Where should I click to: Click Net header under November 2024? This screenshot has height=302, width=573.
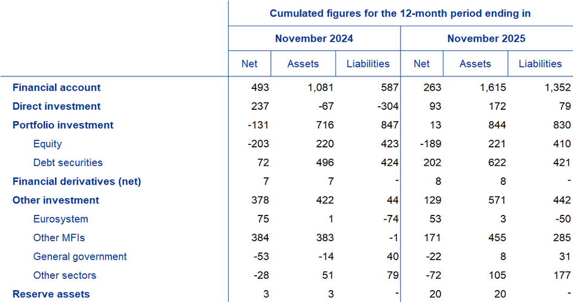[249, 64]
